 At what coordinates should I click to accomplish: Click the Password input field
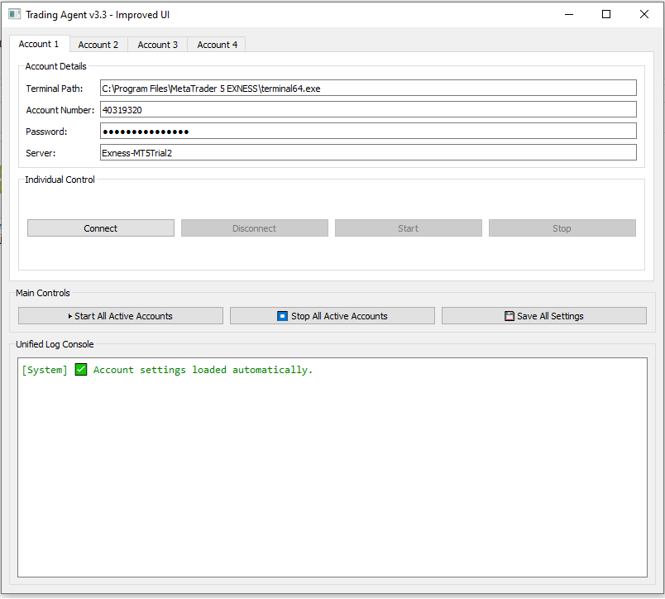pyautogui.click(x=367, y=131)
